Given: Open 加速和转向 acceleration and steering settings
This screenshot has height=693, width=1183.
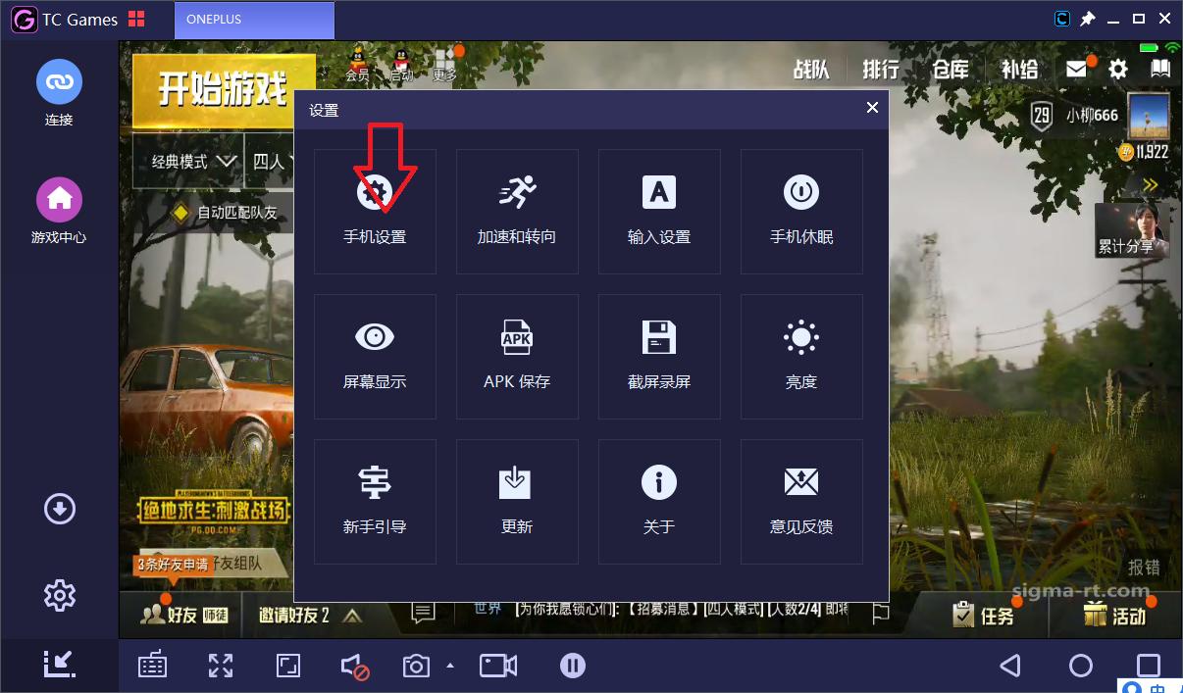Looking at the screenshot, I should (x=517, y=211).
